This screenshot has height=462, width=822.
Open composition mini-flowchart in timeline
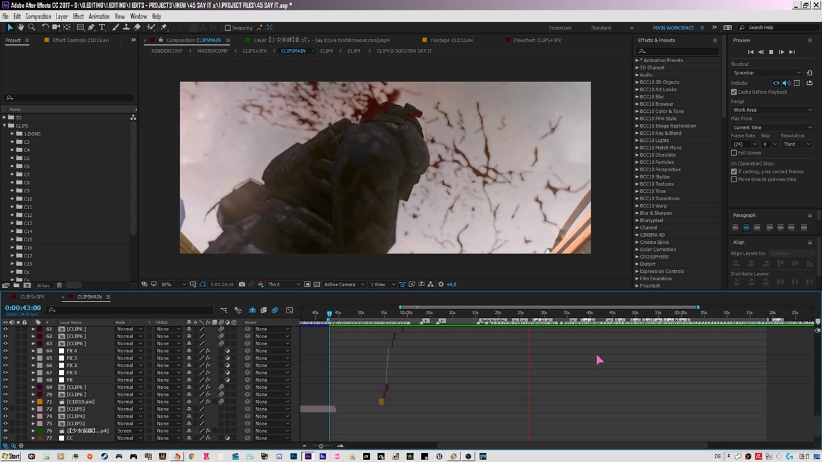pos(223,310)
